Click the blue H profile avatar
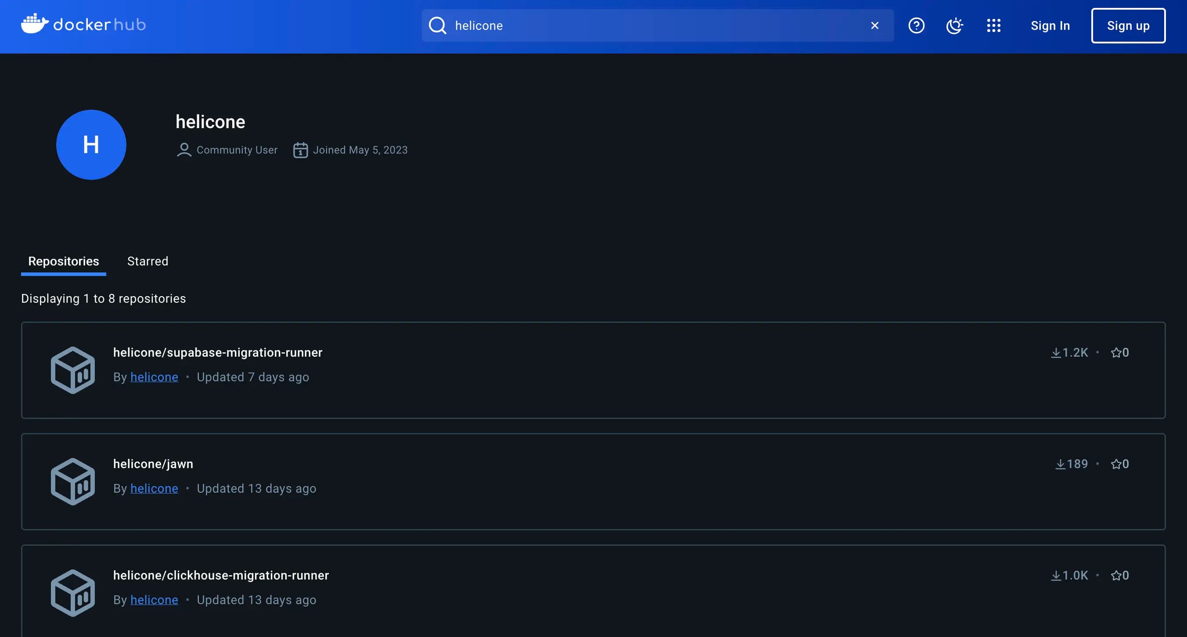This screenshot has width=1187, height=637. click(x=91, y=145)
